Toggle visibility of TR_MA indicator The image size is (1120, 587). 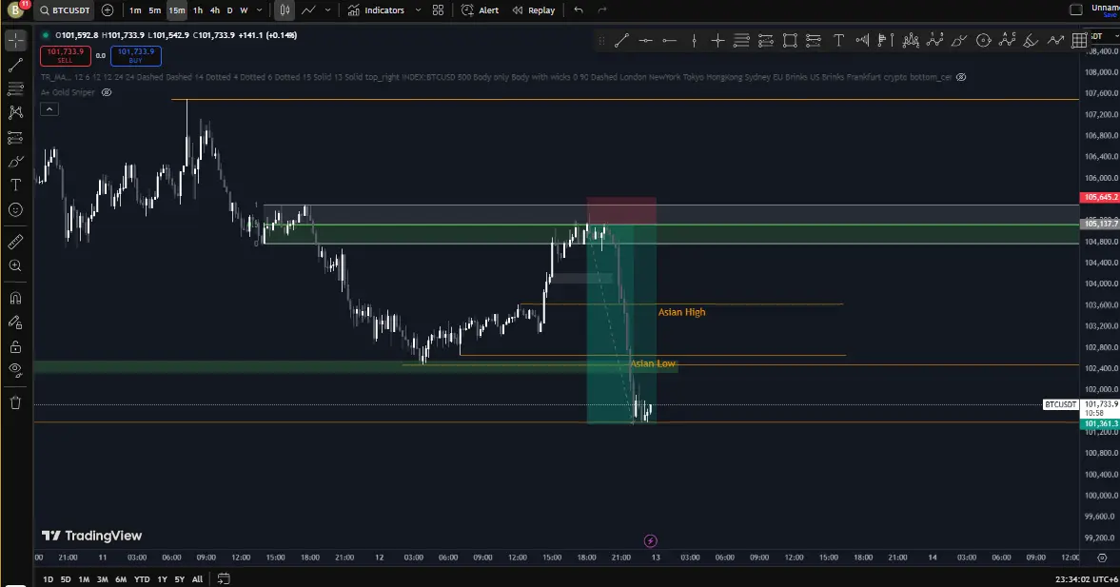click(x=961, y=77)
